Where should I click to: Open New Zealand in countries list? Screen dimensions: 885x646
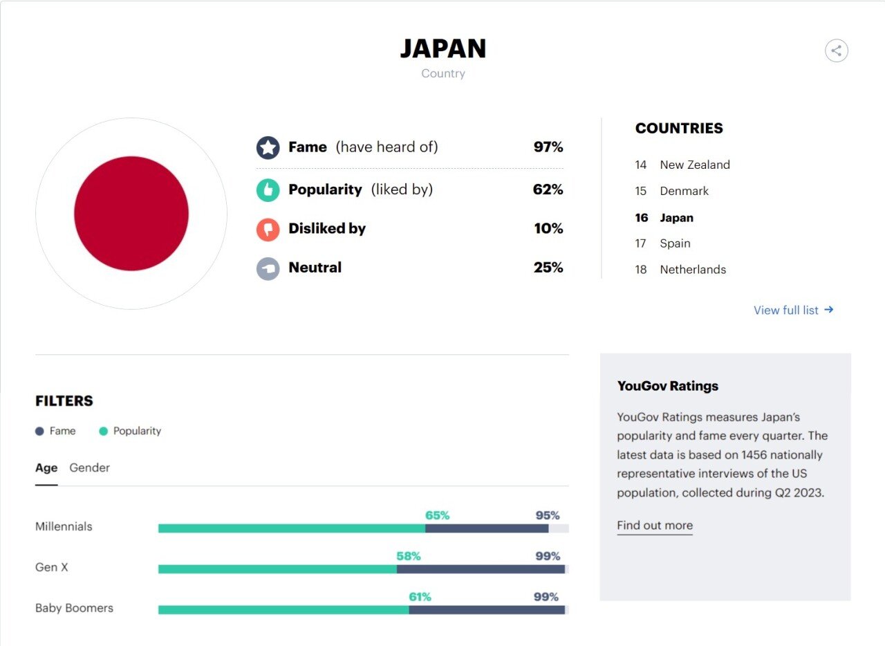tap(694, 165)
